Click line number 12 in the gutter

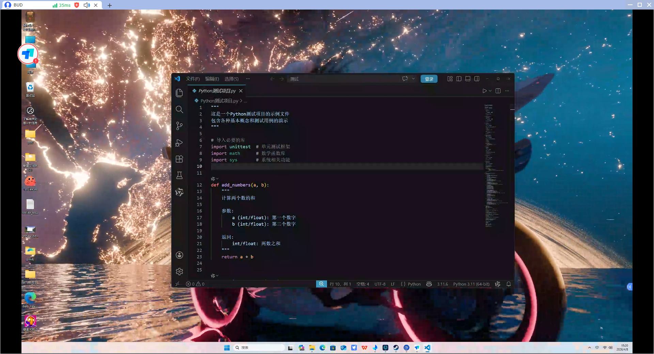(x=199, y=185)
